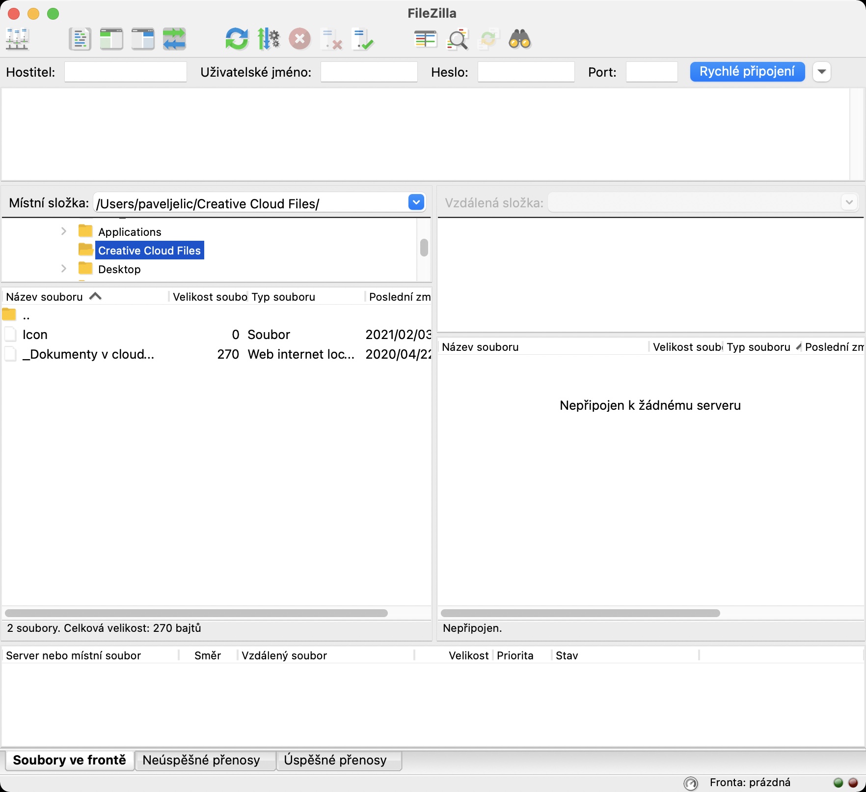
Task: Open the quick connect history dropdown arrow
Action: (822, 72)
